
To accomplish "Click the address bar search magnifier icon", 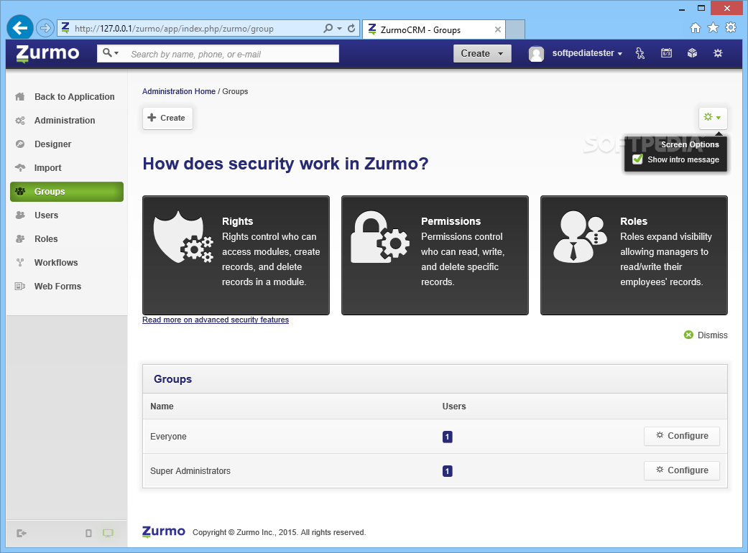I will pyautogui.click(x=328, y=28).
